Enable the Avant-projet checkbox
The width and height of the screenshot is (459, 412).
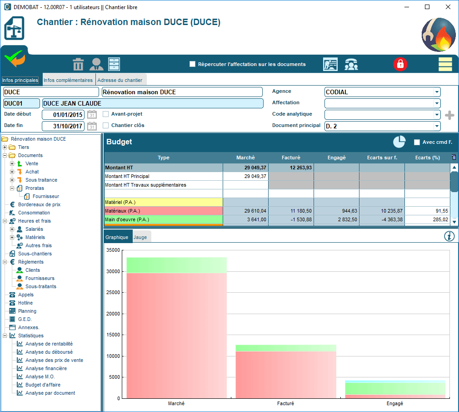[x=106, y=114]
